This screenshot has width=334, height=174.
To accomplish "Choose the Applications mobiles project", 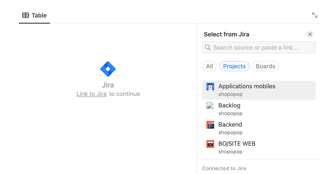I will coord(259,90).
